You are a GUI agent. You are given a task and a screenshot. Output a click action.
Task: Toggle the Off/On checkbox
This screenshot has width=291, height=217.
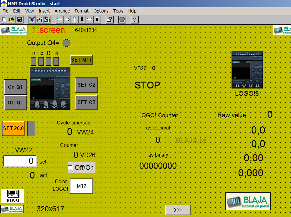[x=70, y=168]
